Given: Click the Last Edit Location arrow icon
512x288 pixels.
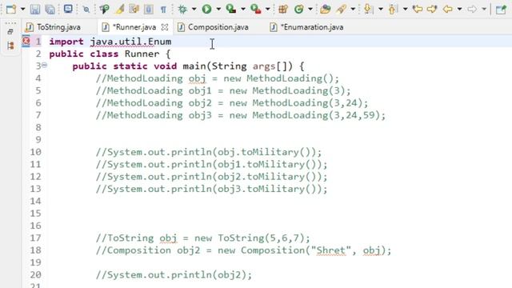Looking at the screenshot, I should [417, 9].
